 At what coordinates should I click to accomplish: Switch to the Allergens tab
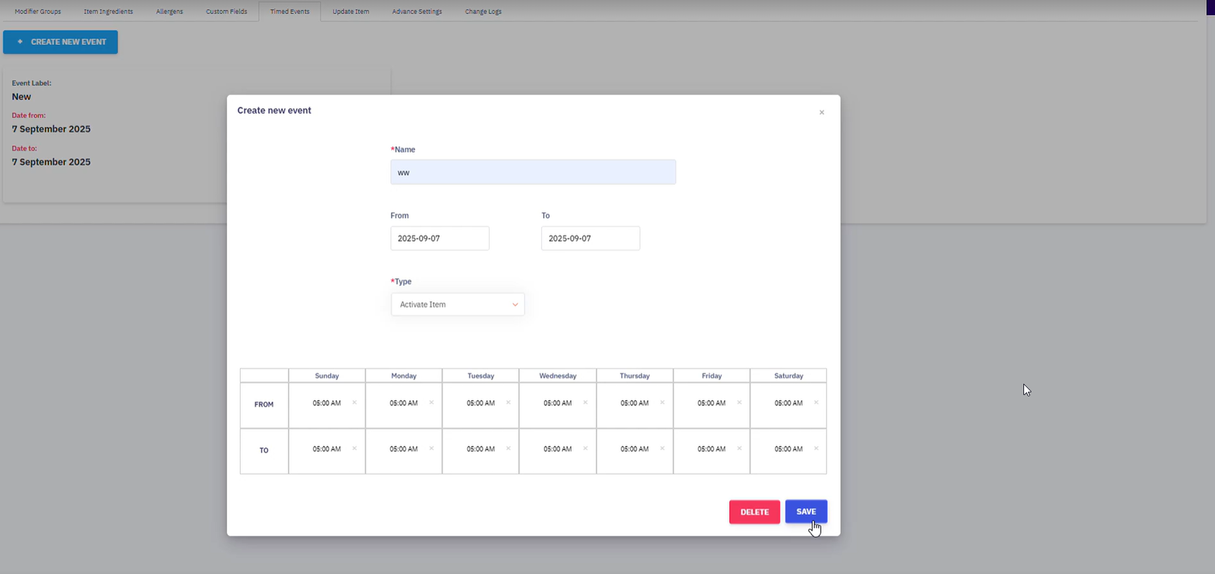click(169, 11)
